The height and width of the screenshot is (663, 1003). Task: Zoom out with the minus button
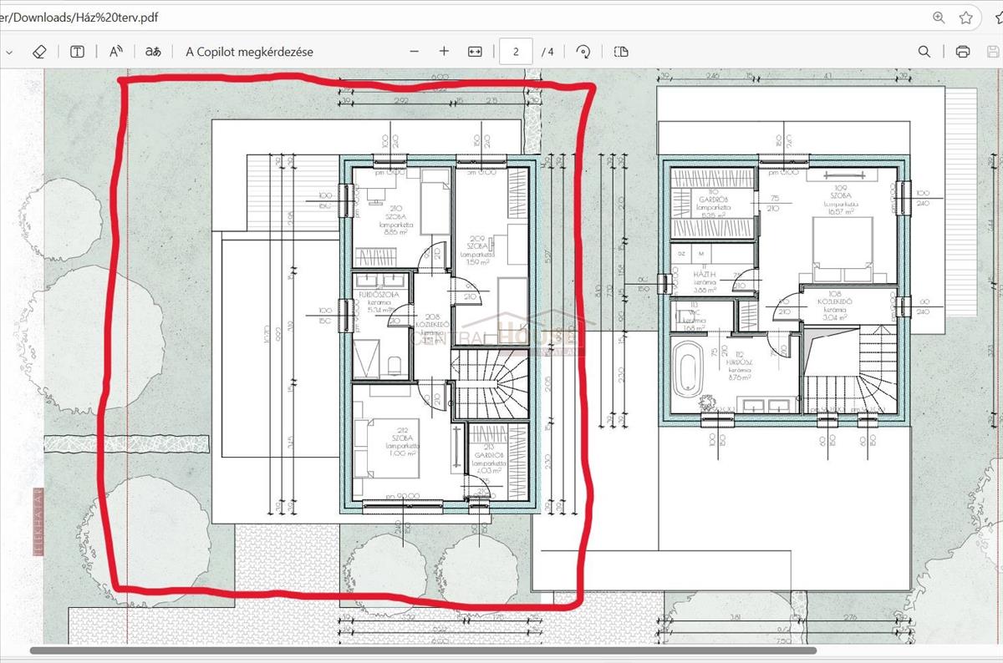point(414,52)
